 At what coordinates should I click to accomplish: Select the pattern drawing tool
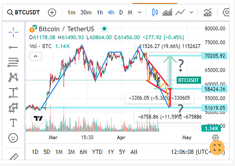13,77
